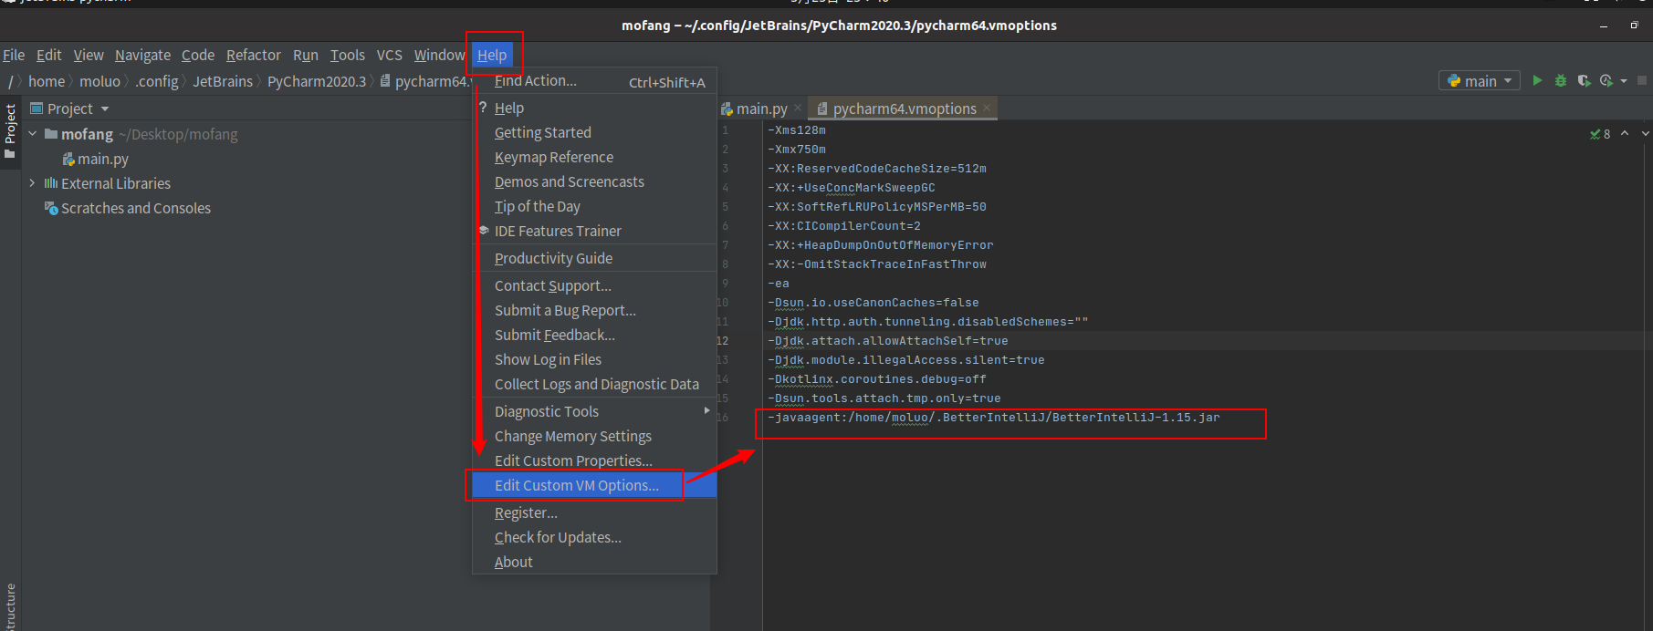This screenshot has width=1653, height=631.
Task: Jump to previous highlighted problem with up chevron
Action: point(1625,133)
